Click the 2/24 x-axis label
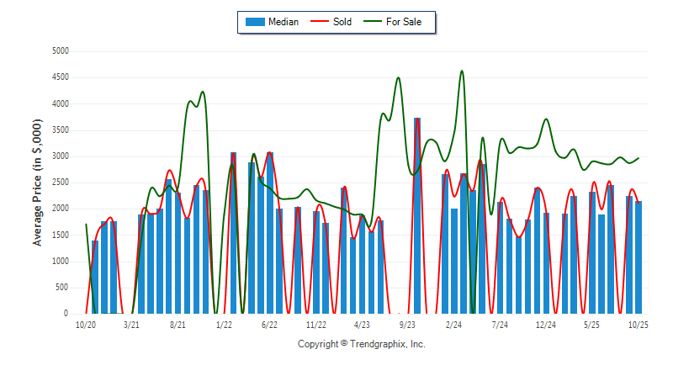 tap(454, 325)
